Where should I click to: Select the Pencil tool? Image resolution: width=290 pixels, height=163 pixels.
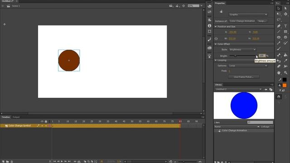click(279, 43)
